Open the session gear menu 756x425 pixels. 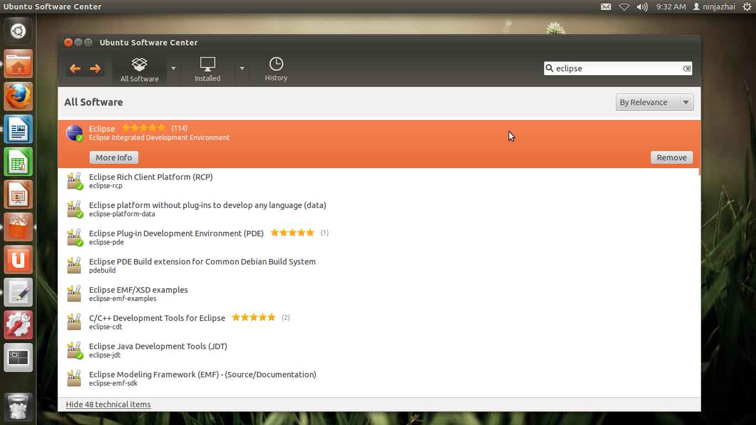[747, 7]
